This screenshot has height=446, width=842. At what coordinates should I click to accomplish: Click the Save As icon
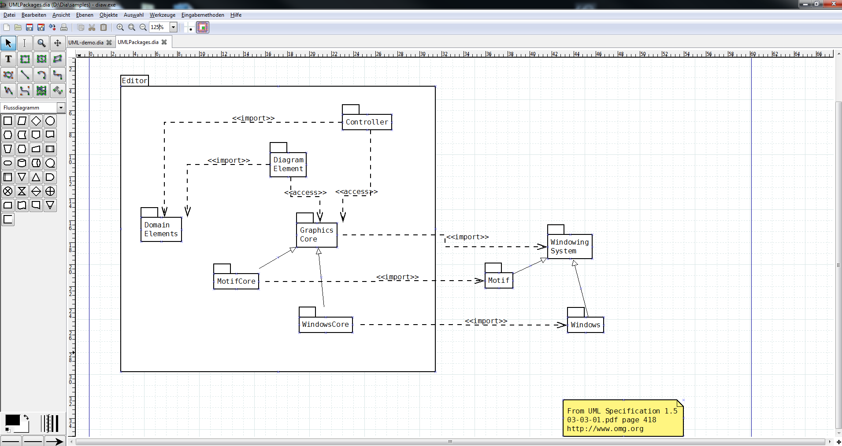click(x=41, y=27)
